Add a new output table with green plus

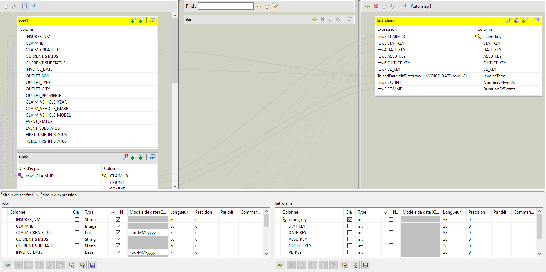coord(367,6)
